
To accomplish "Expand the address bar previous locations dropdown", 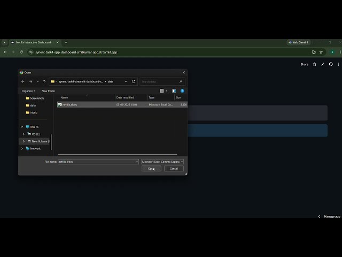I will pos(126,81).
